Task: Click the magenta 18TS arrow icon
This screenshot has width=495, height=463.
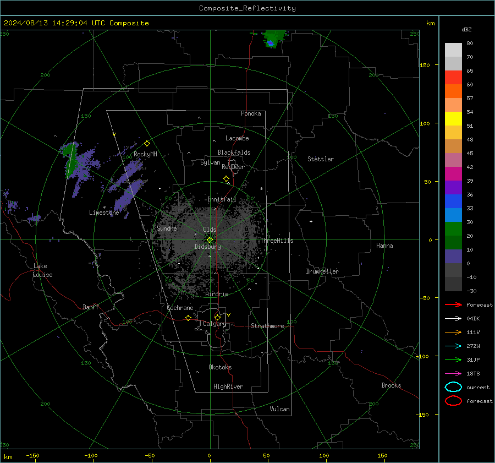Action: tap(453, 374)
